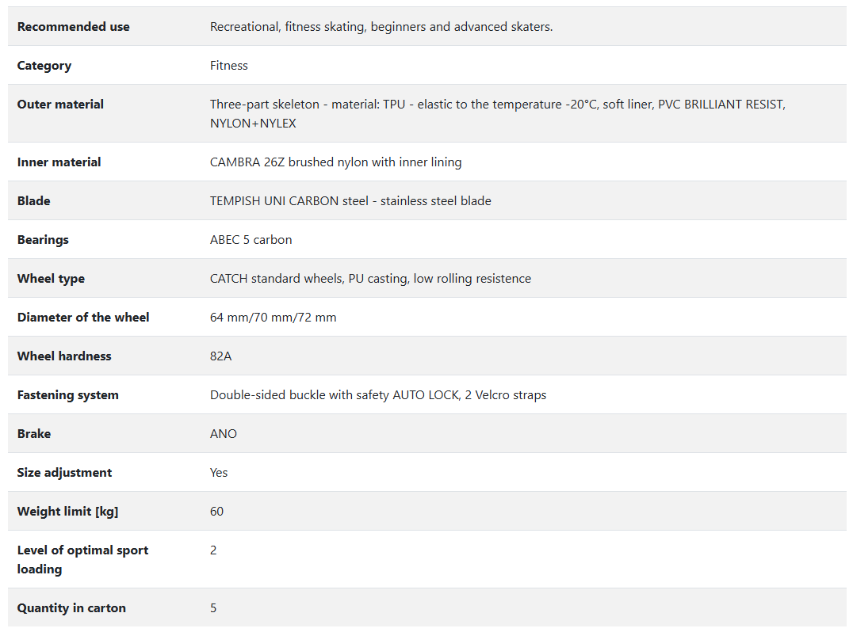This screenshot has height=632, width=853.
Task: Click the 'Blade' row label
Action: click(x=34, y=201)
